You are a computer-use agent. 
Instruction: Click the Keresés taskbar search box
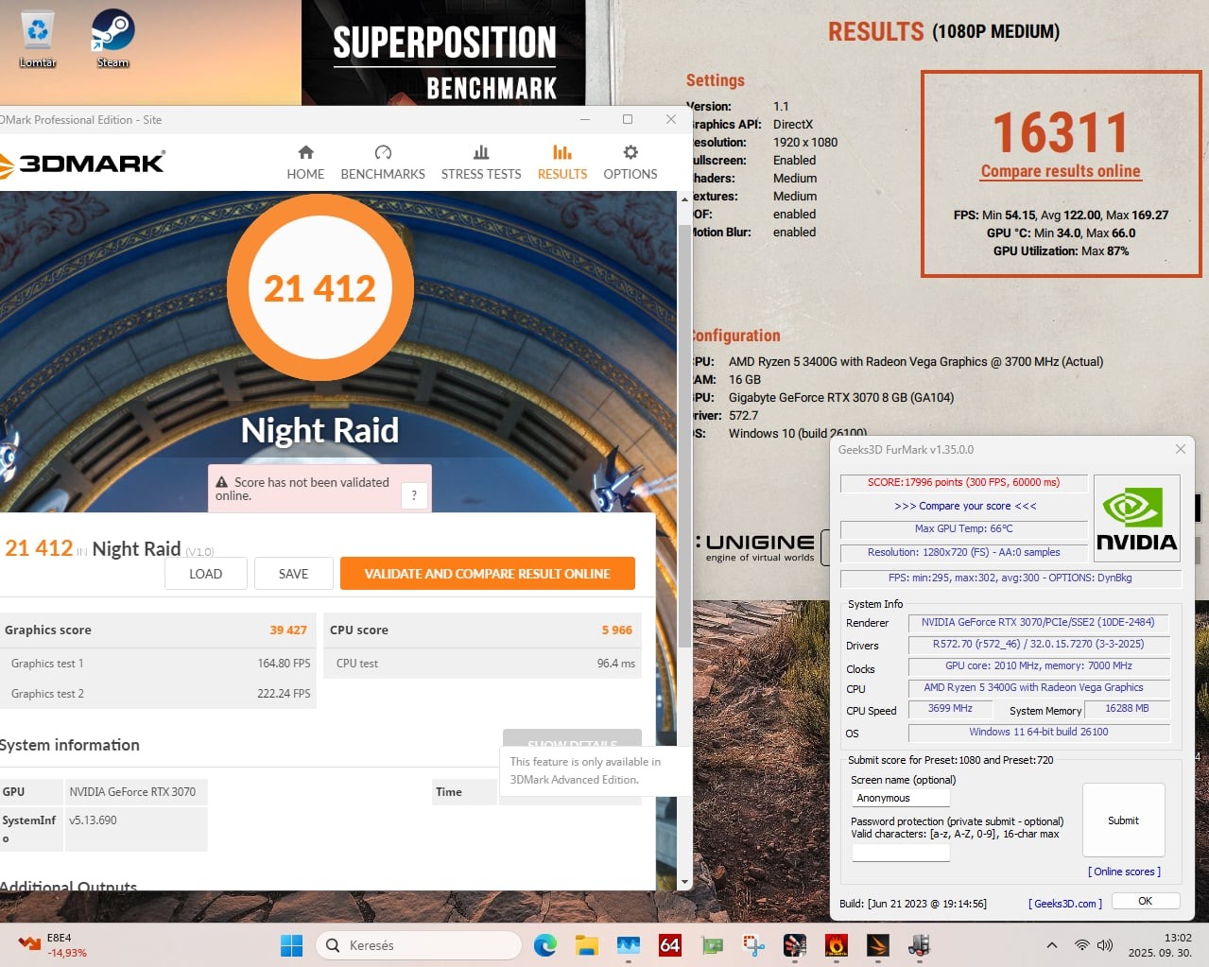419,945
